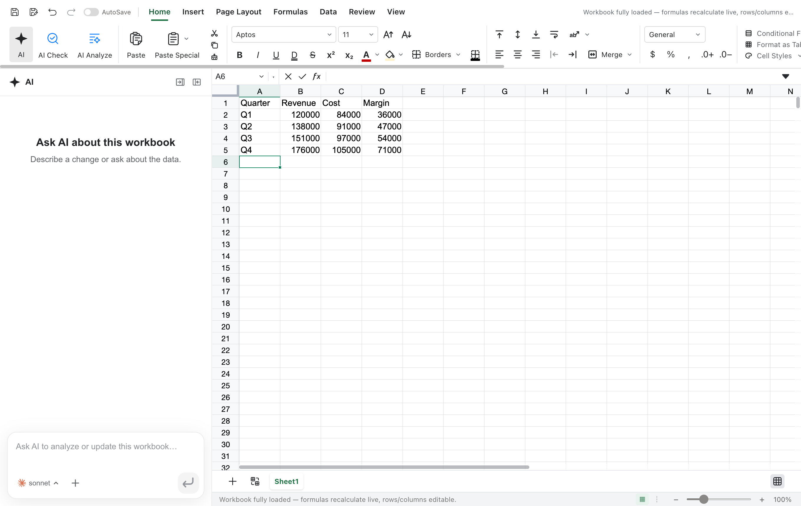Click the zoom slider handle
Screen dimensions: 801x506
point(704,499)
